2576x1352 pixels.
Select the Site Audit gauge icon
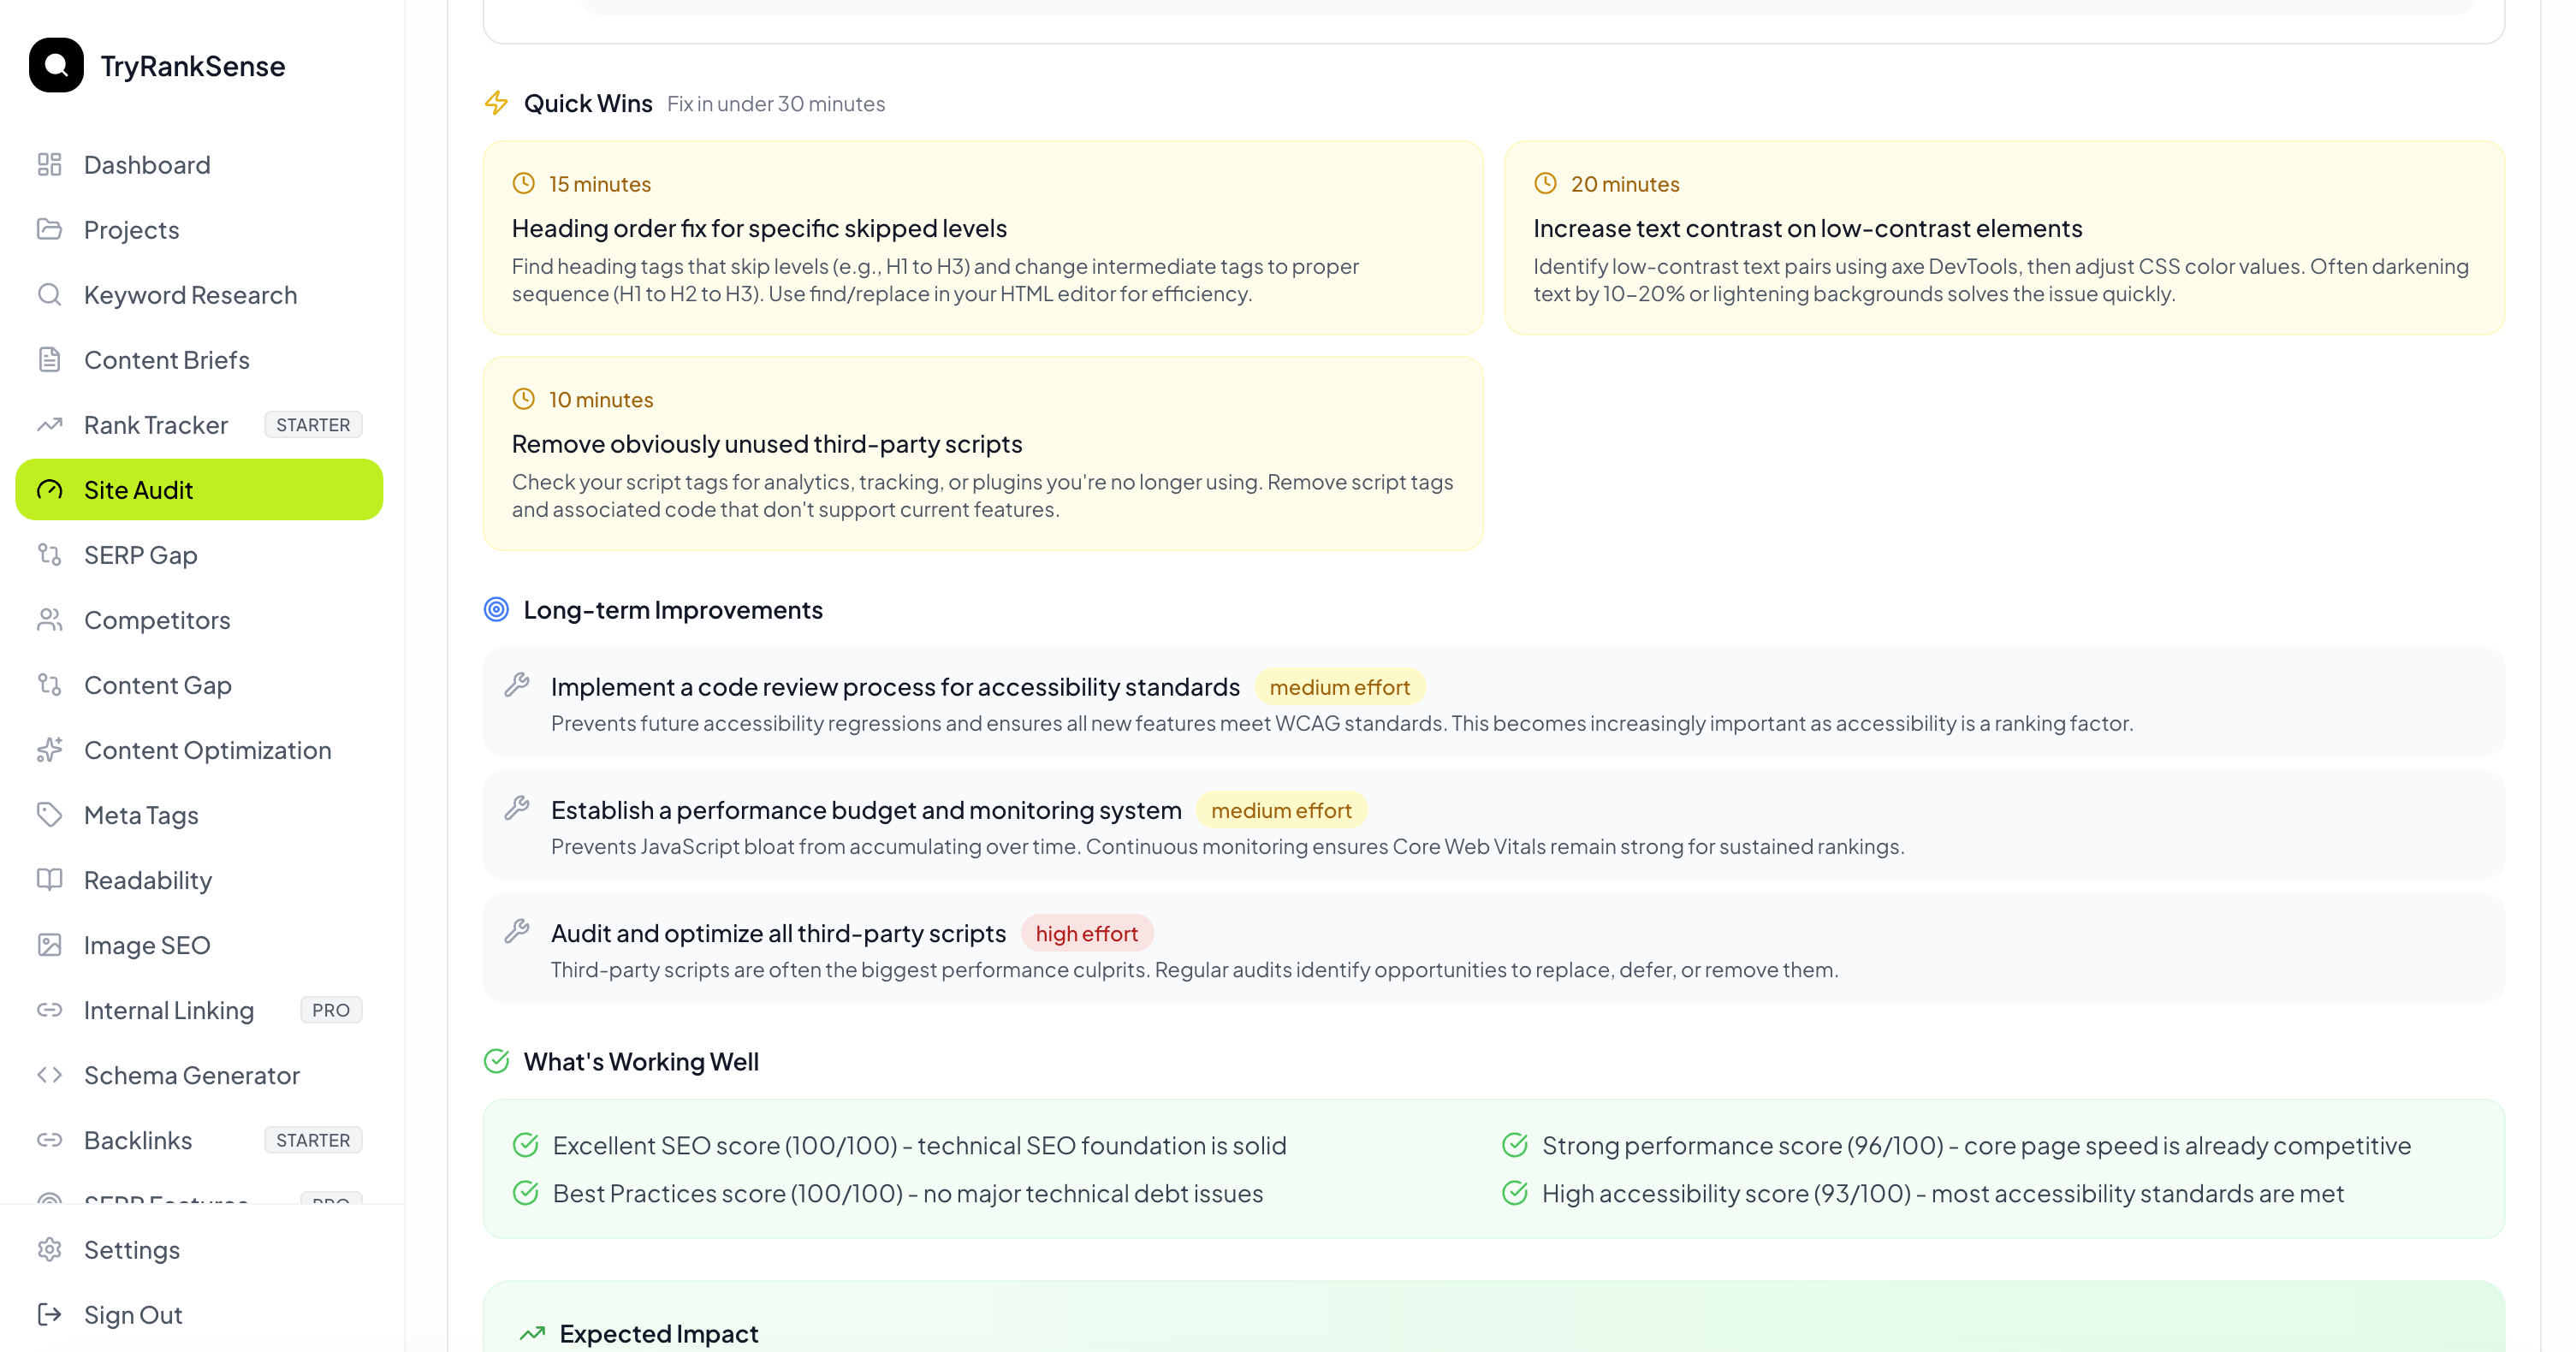click(x=49, y=489)
